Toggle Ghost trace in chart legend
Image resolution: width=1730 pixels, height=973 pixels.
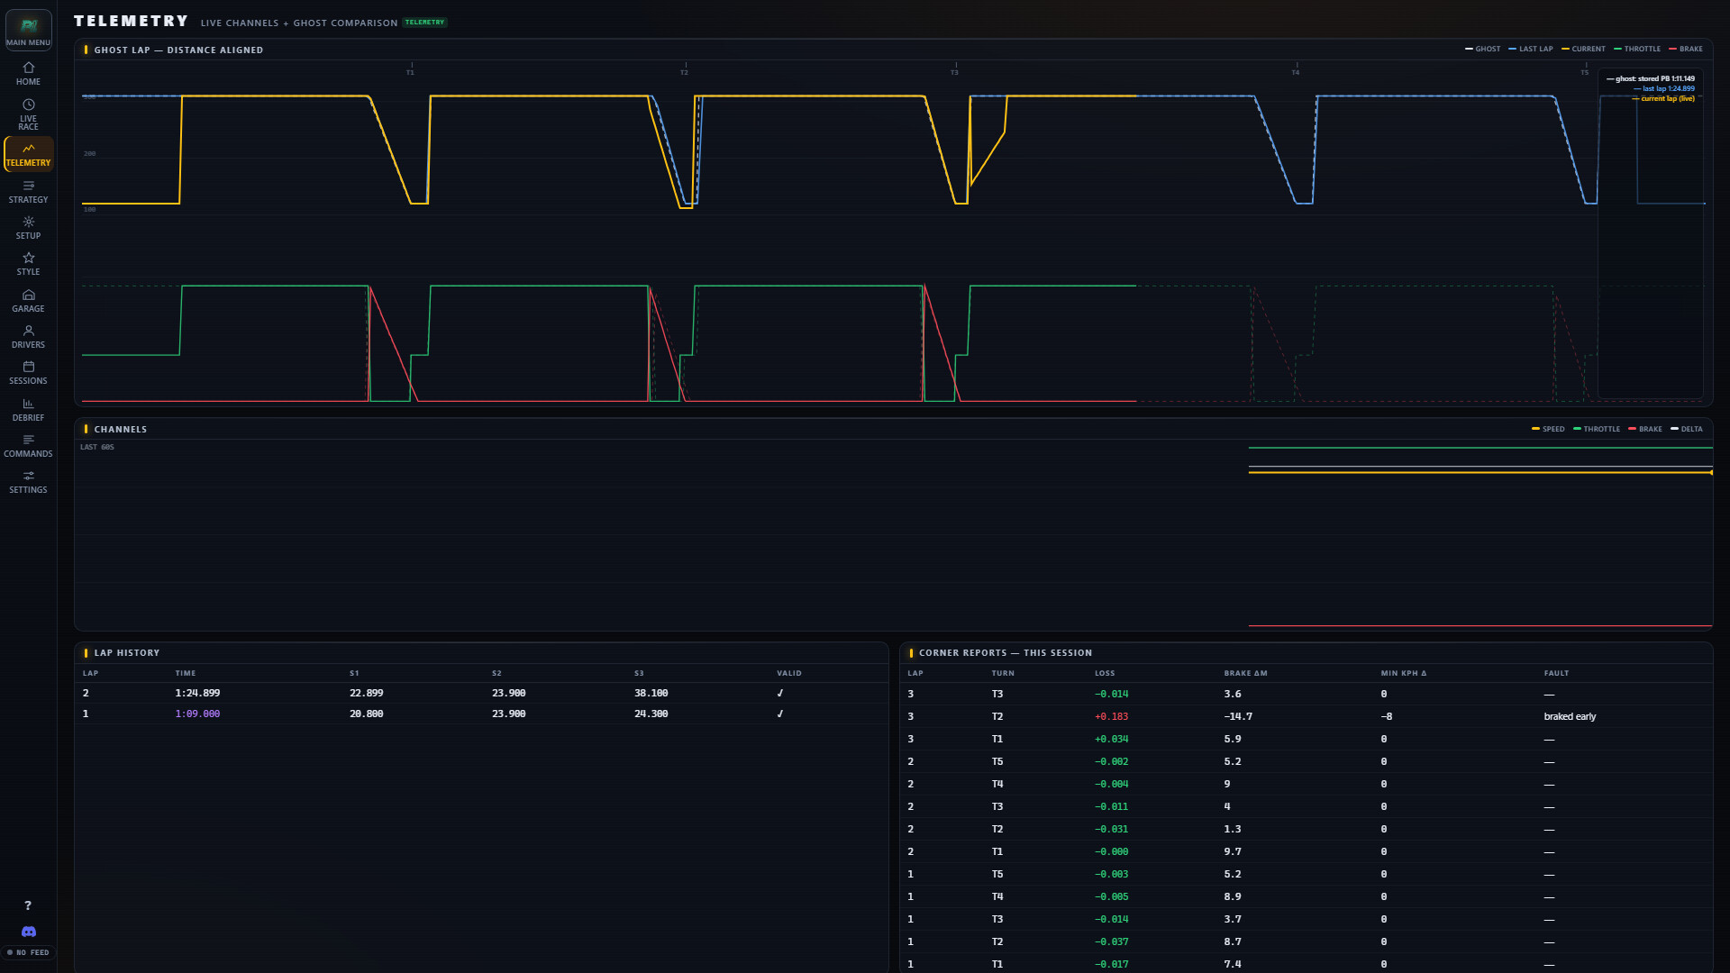click(1483, 49)
